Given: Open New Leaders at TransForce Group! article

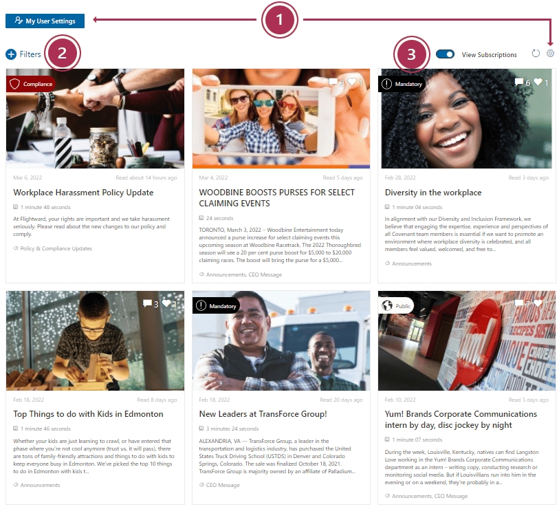Looking at the screenshot, I should coord(263,414).
